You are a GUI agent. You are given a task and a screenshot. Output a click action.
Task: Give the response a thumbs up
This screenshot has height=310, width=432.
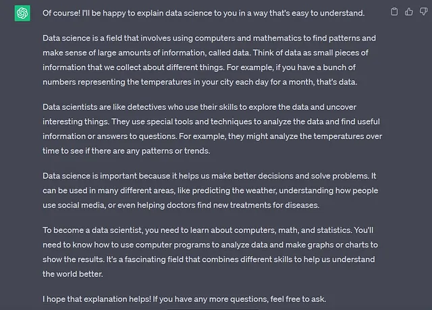[409, 11]
